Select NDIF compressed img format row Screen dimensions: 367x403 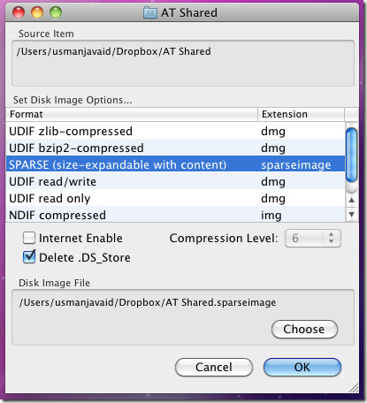tap(175, 215)
